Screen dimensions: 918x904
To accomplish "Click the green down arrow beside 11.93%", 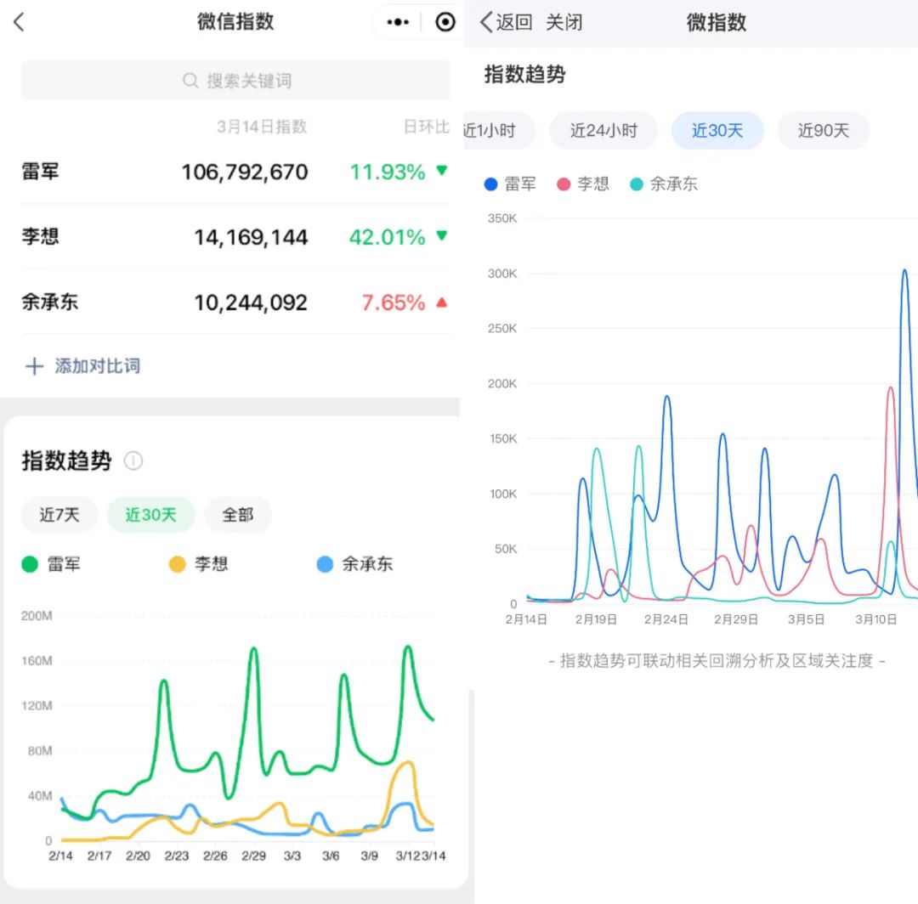I will (x=442, y=171).
